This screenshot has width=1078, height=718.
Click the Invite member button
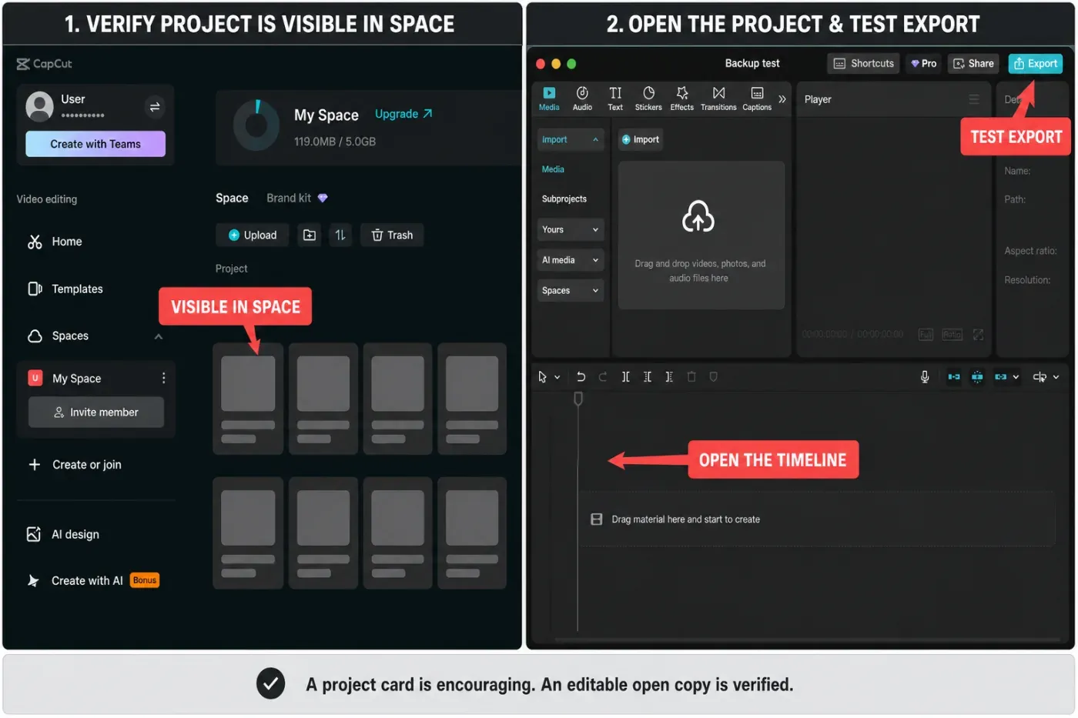click(x=96, y=412)
